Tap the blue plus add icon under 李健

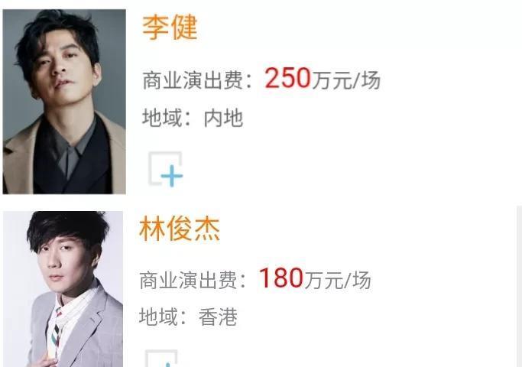click(172, 176)
